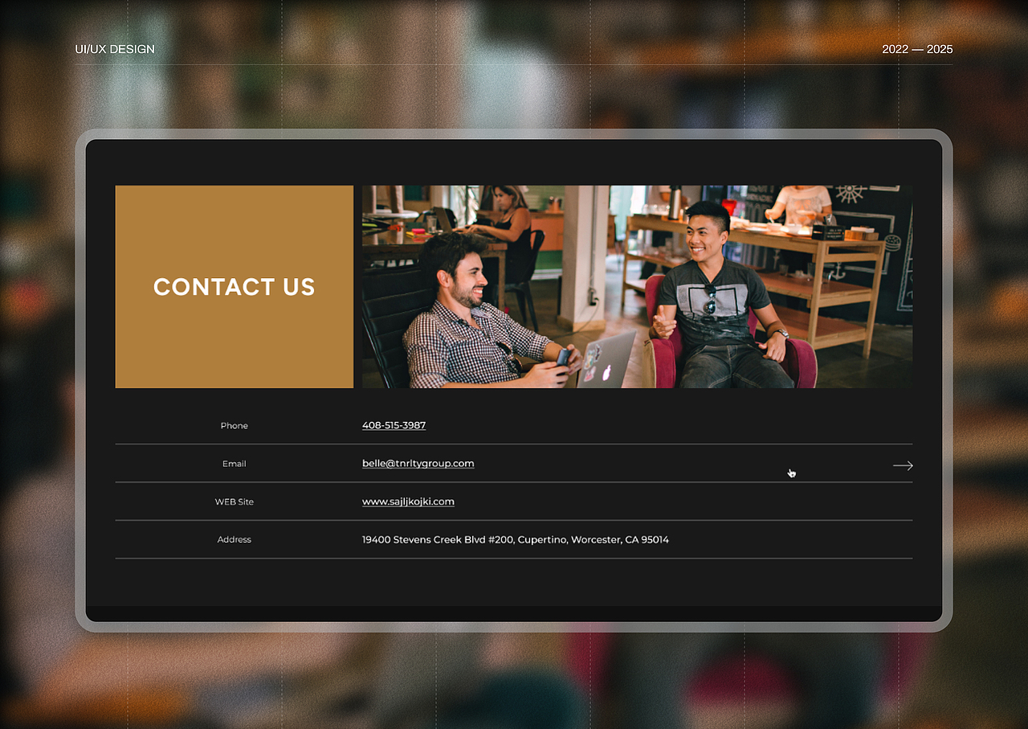Click the Address row label
The image size is (1028, 729).
(x=235, y=539)
